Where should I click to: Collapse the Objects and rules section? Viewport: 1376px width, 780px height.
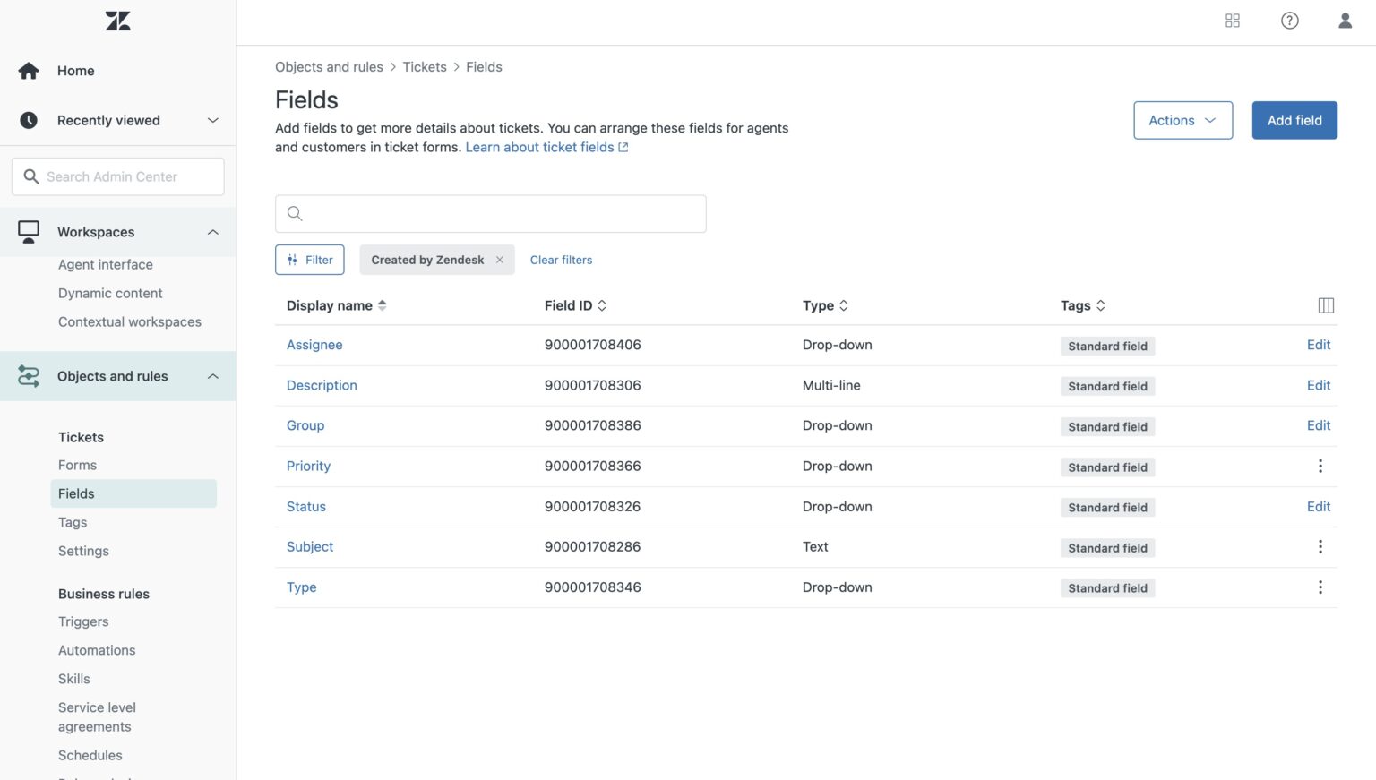(x=212, y=376)
